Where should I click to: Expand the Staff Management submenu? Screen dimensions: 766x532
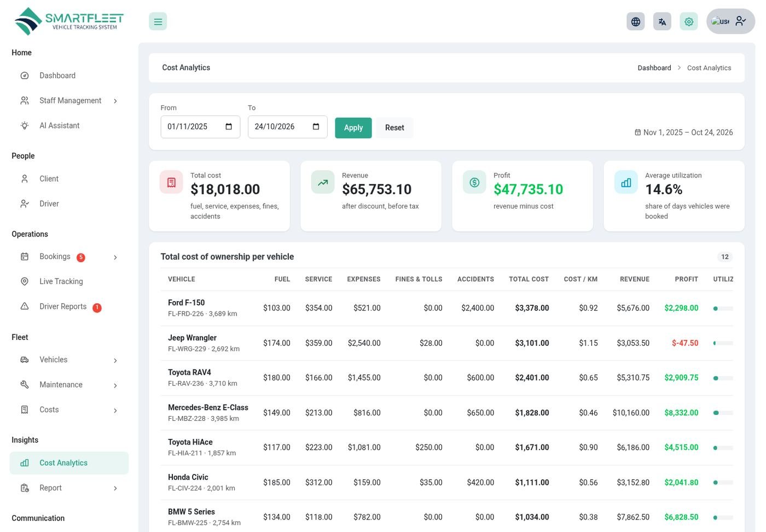point(69,101)
